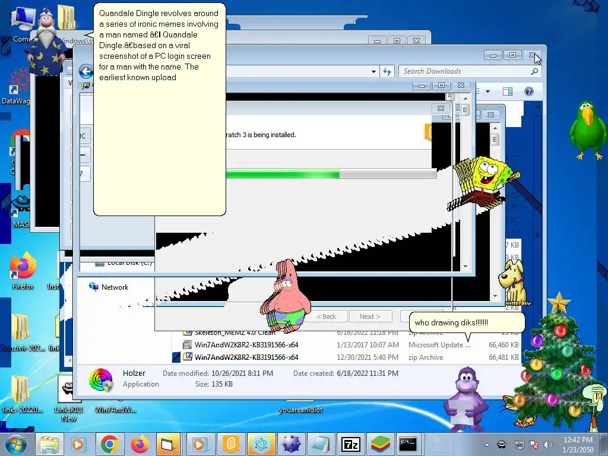
Task: Click the search magnifier icon
Action: [535, 71]
